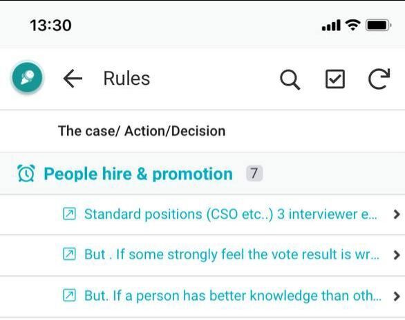
Task: Toggle the checkbox selection mode icon
Action: tap(335, 79)
